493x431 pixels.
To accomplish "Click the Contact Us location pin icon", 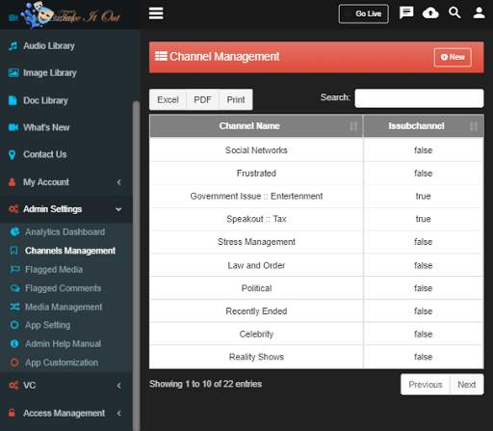I will tap(13, 154).
